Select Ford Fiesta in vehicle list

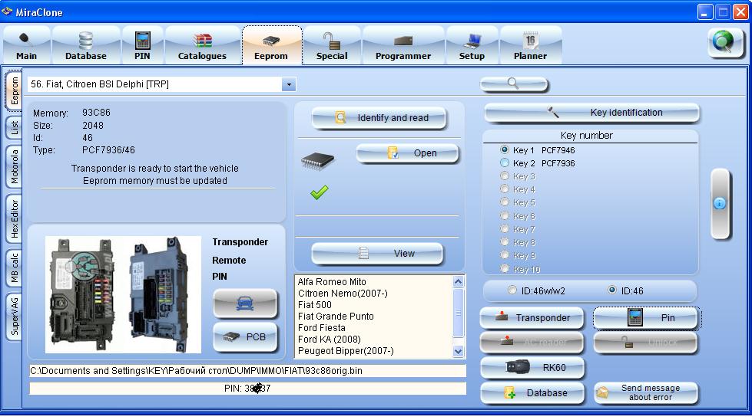tap(321, 328)
